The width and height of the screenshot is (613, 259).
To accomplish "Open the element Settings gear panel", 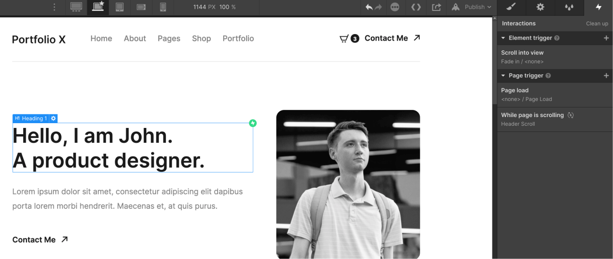I will pyautogui.click(x=540, y=7).
